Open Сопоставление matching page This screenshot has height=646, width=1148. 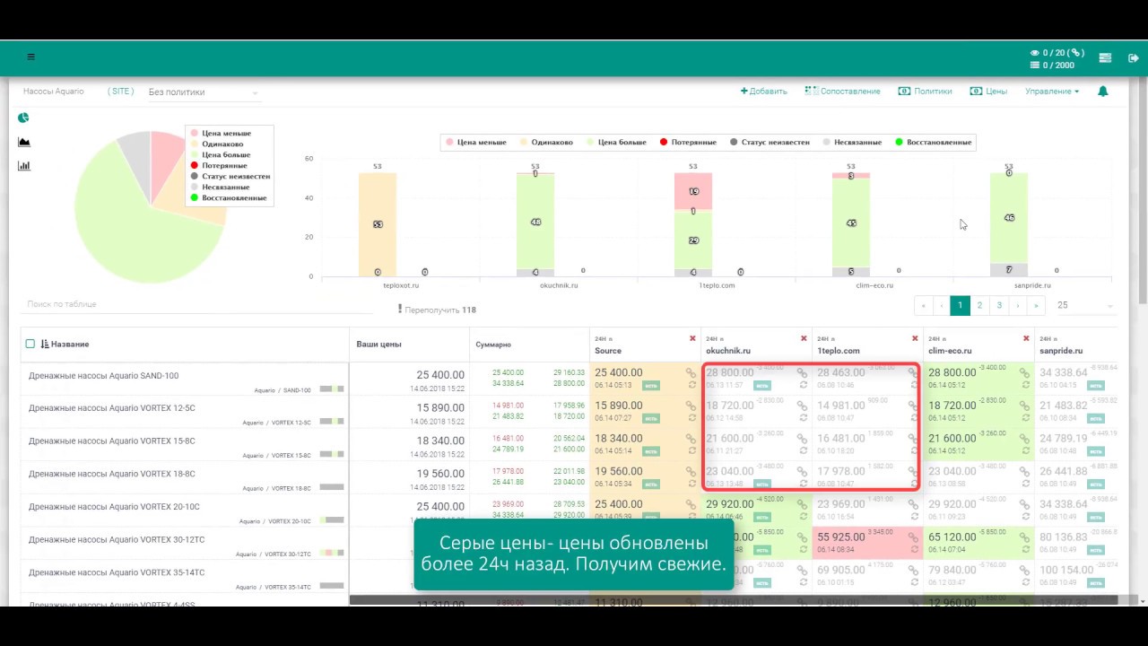pos(842,92)
